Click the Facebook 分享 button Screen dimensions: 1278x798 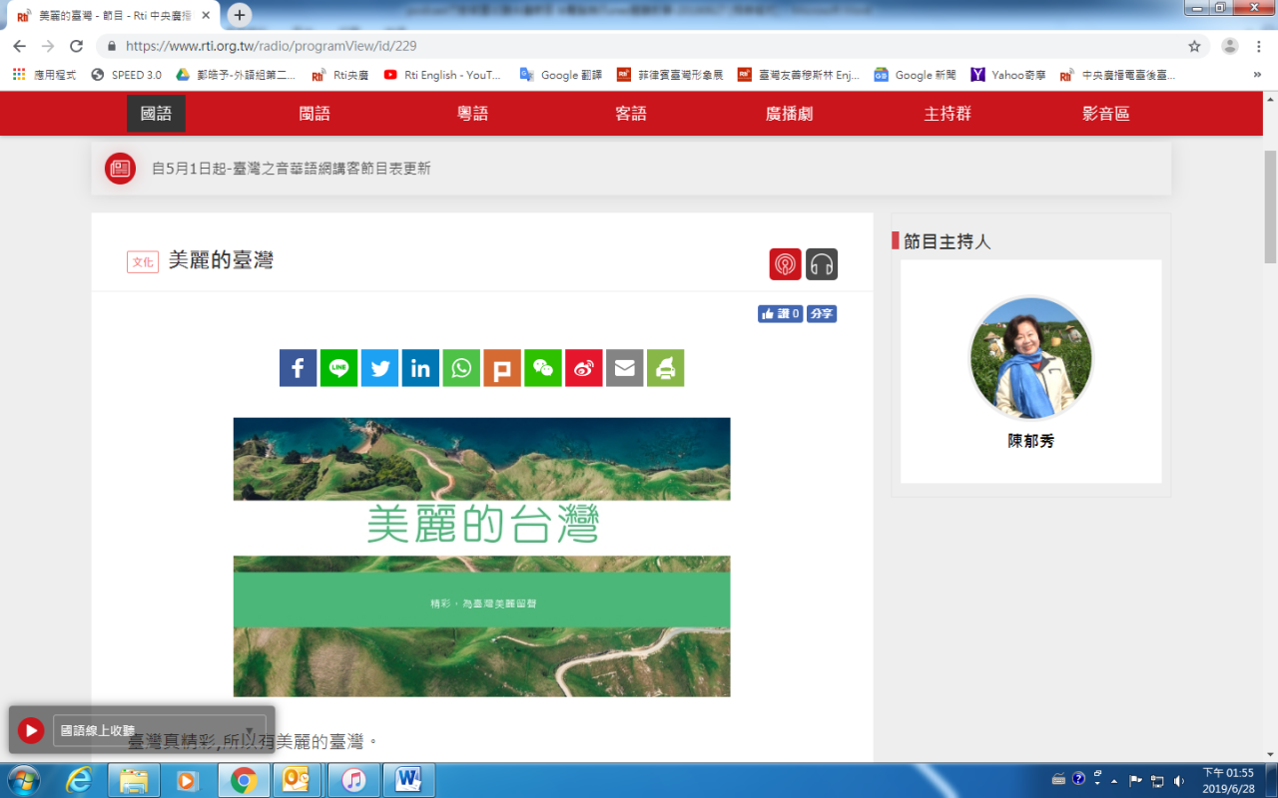pyautogui.click(x=822, y=313)
